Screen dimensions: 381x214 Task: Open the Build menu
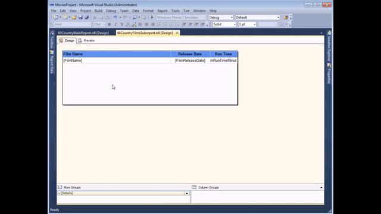coord(98,11)
